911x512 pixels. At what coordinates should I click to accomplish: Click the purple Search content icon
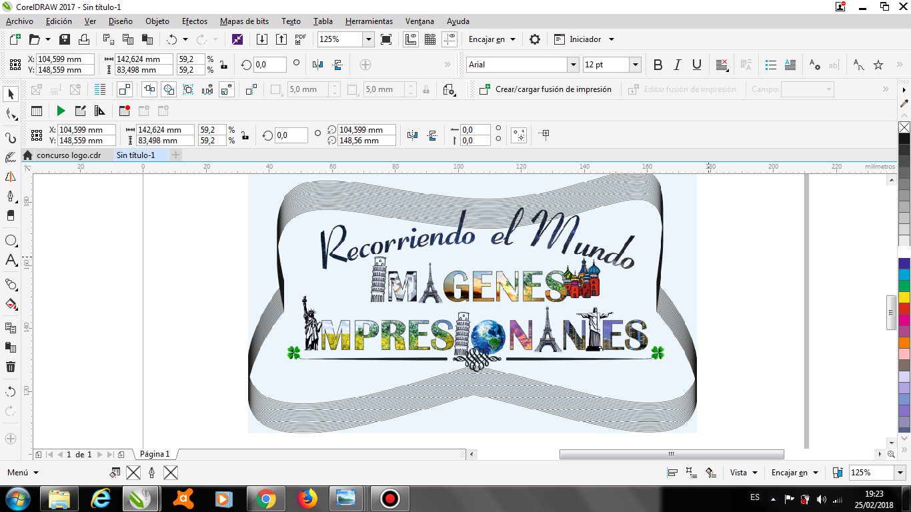pos(237,39)
